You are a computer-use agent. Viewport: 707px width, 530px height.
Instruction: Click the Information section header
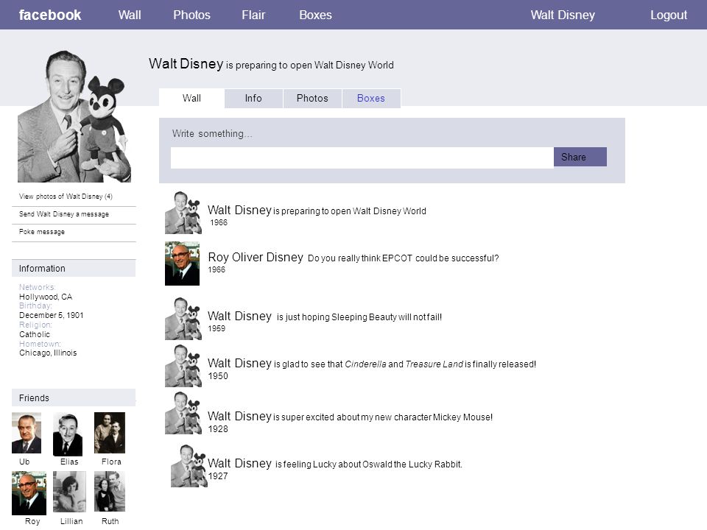click(74, 268)
